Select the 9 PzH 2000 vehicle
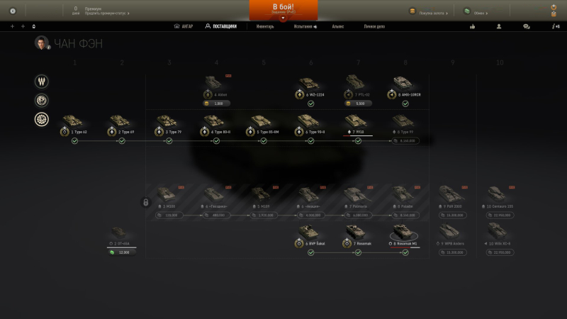 pos(452,198)
